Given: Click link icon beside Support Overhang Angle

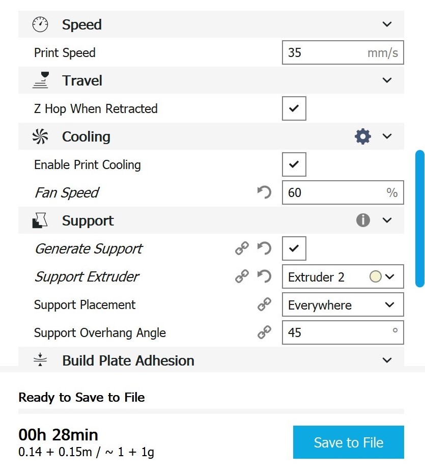Looking at the screenshot, I should tap(264, 333).
